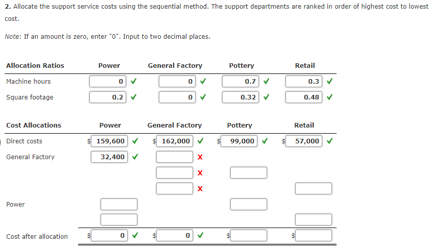Click the empty Retail field in General Factory allocation
The image size is (430, 251).
314,189
